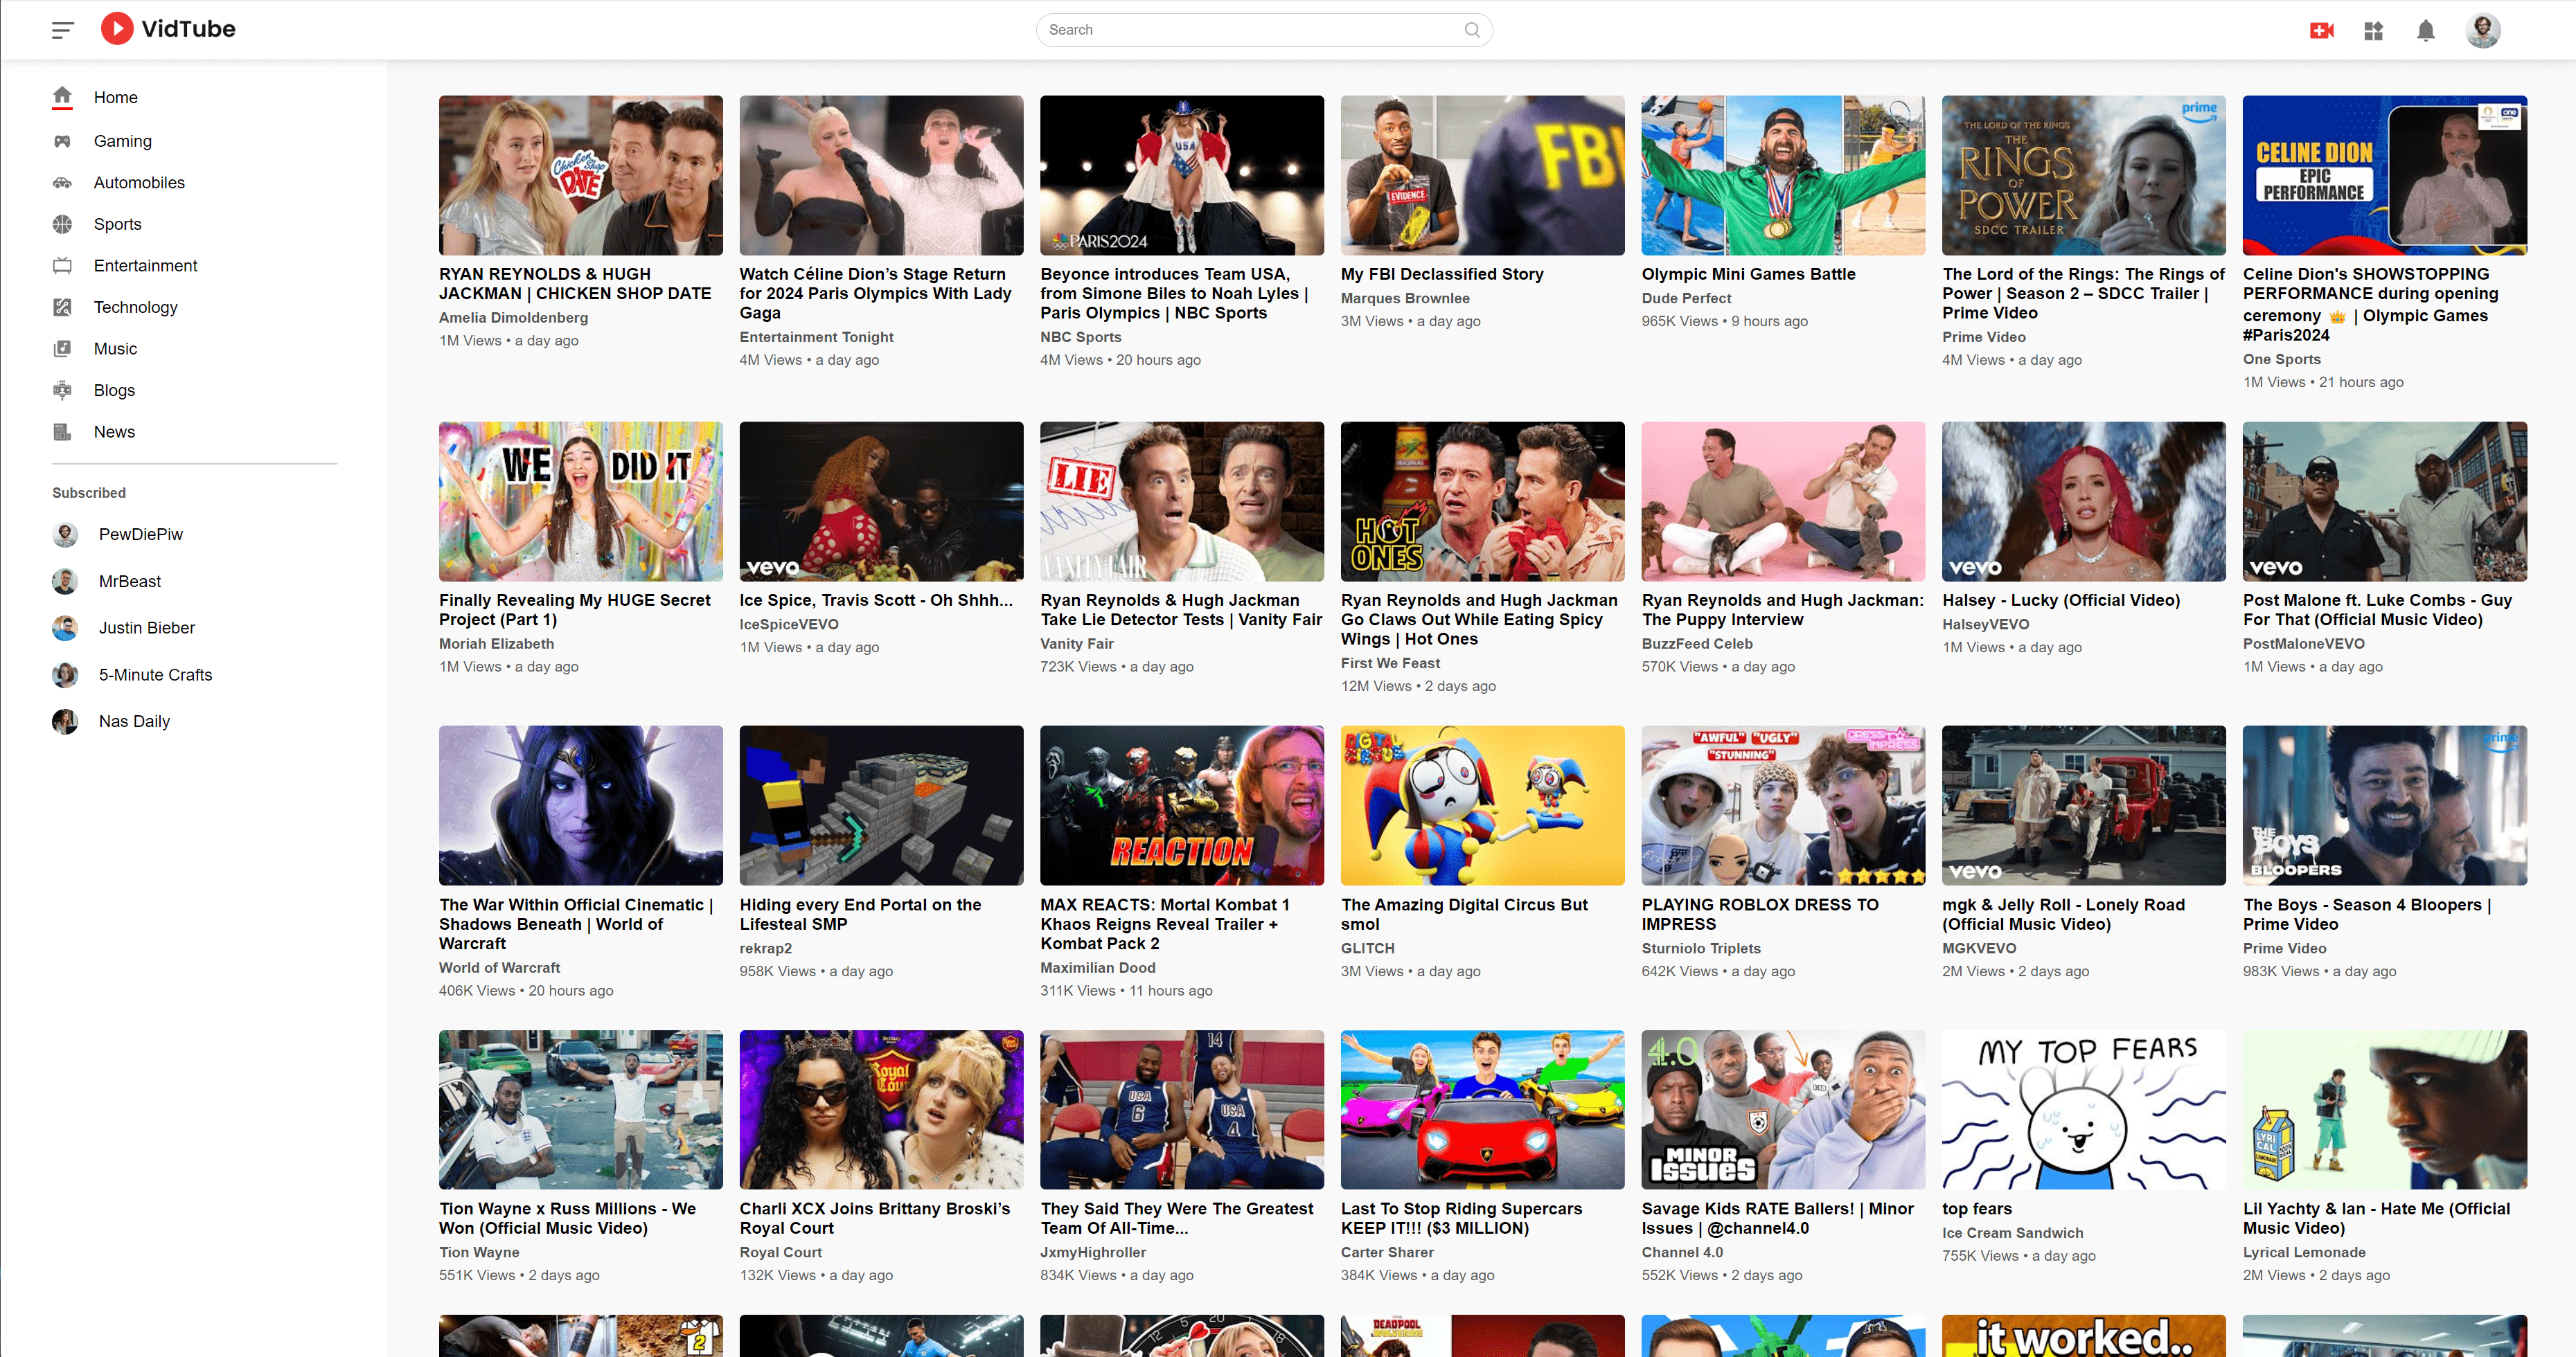Open Justin Bieber subscribed channel name
The image size is (2576, 1357).
click(x=147, y=627)
